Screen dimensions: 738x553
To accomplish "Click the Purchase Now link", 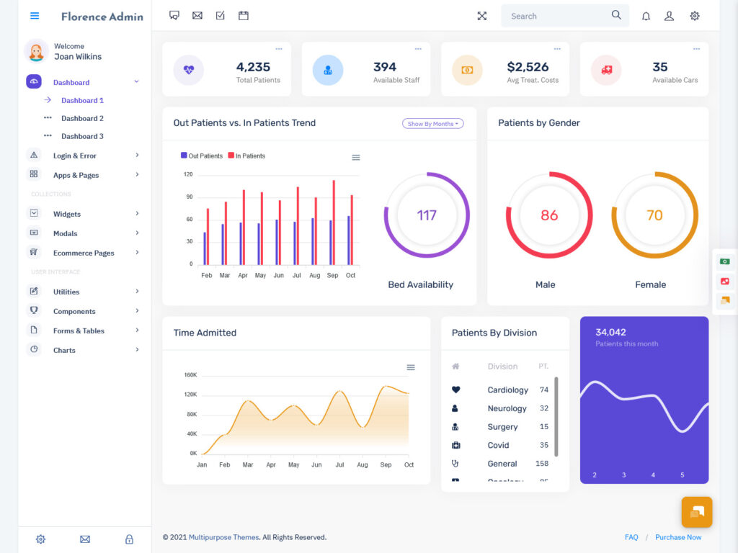I will (x=678, y=537).
